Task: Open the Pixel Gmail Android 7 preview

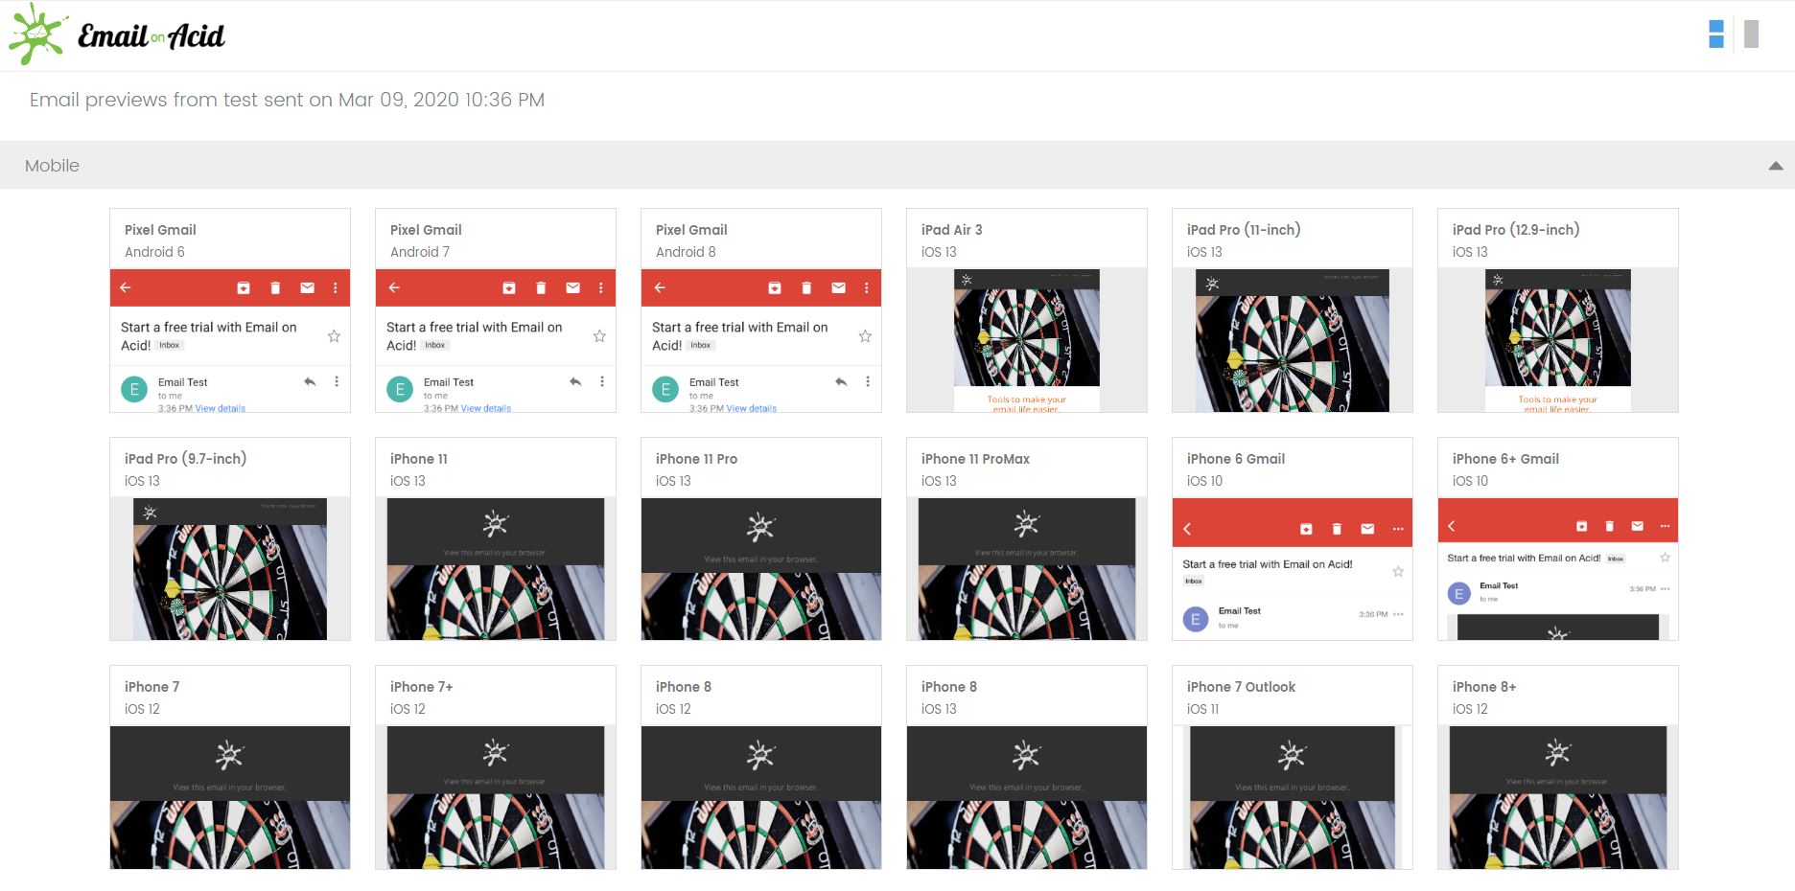Action: tap(496, 310)
